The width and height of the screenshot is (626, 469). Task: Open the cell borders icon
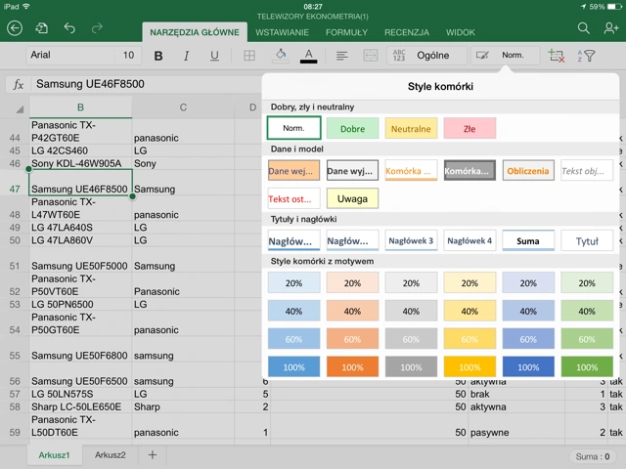click(x=249, y=56)
